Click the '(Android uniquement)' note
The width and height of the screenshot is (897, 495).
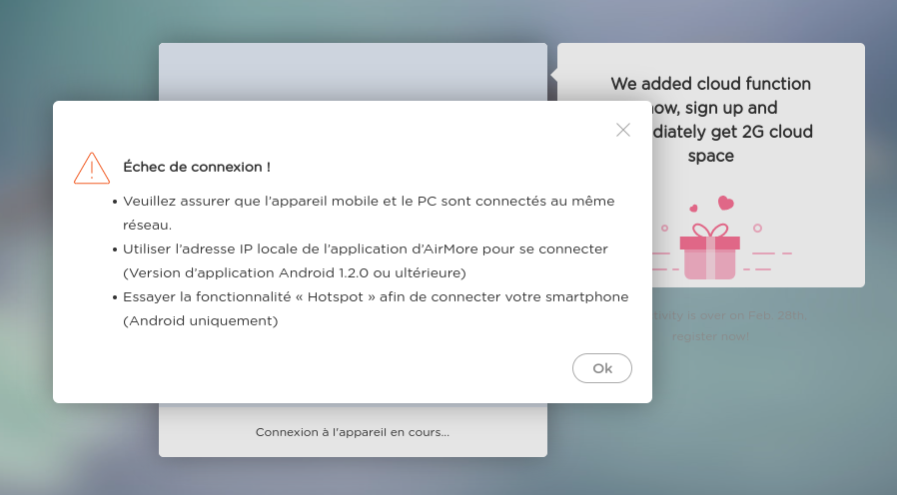pos(200,320)
